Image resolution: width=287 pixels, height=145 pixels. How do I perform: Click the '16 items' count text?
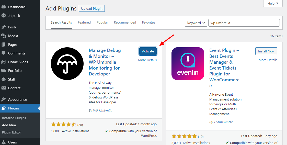point(276,36)
